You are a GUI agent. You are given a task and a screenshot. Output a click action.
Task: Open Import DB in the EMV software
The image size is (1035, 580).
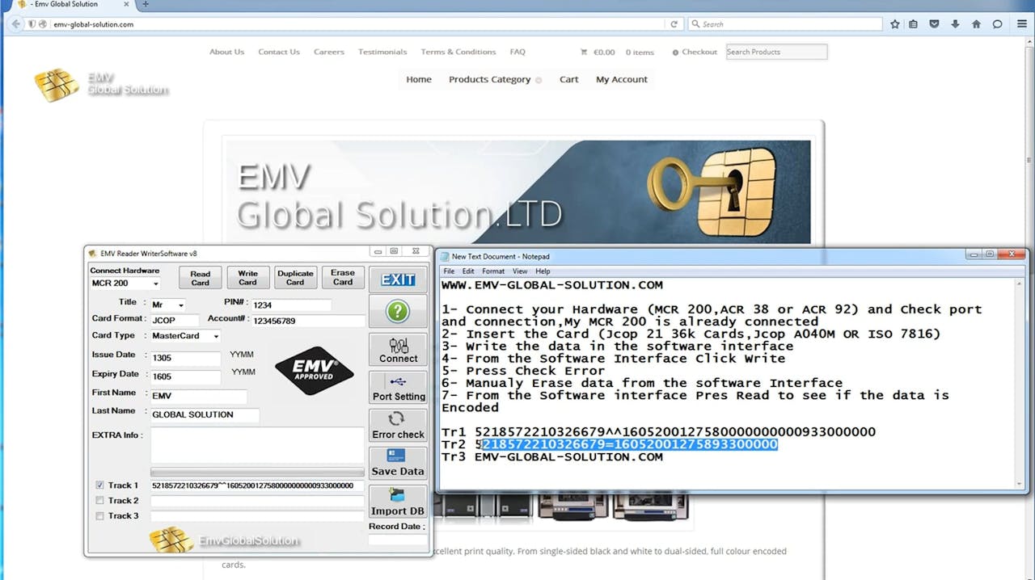click(x=397, y=501)
